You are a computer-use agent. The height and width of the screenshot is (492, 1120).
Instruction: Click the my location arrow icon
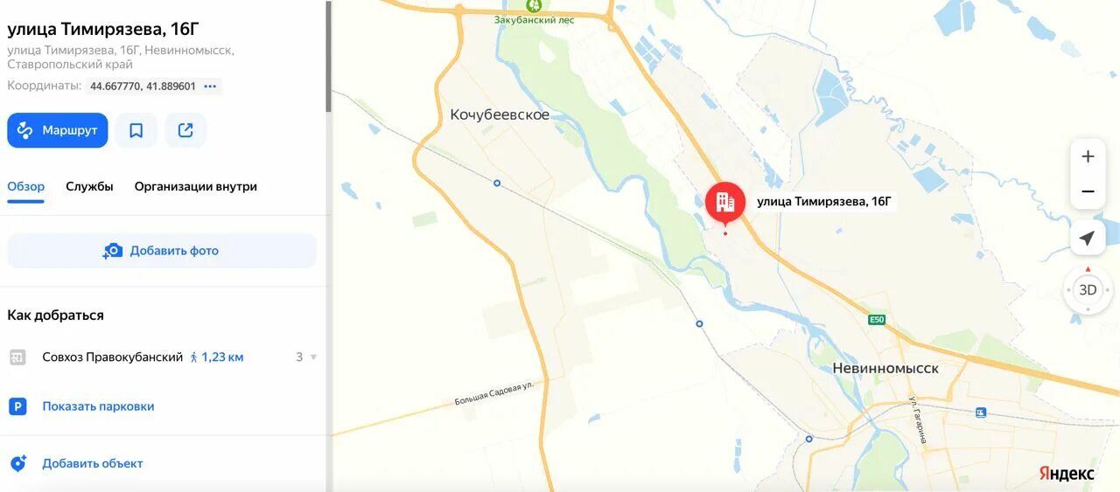point(1088,238)
